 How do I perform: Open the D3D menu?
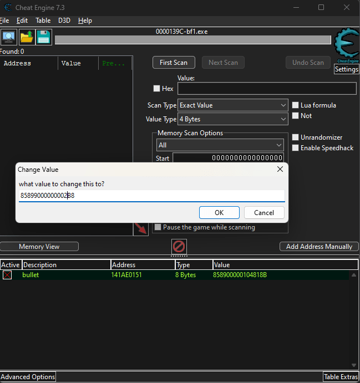click(64, 21)
